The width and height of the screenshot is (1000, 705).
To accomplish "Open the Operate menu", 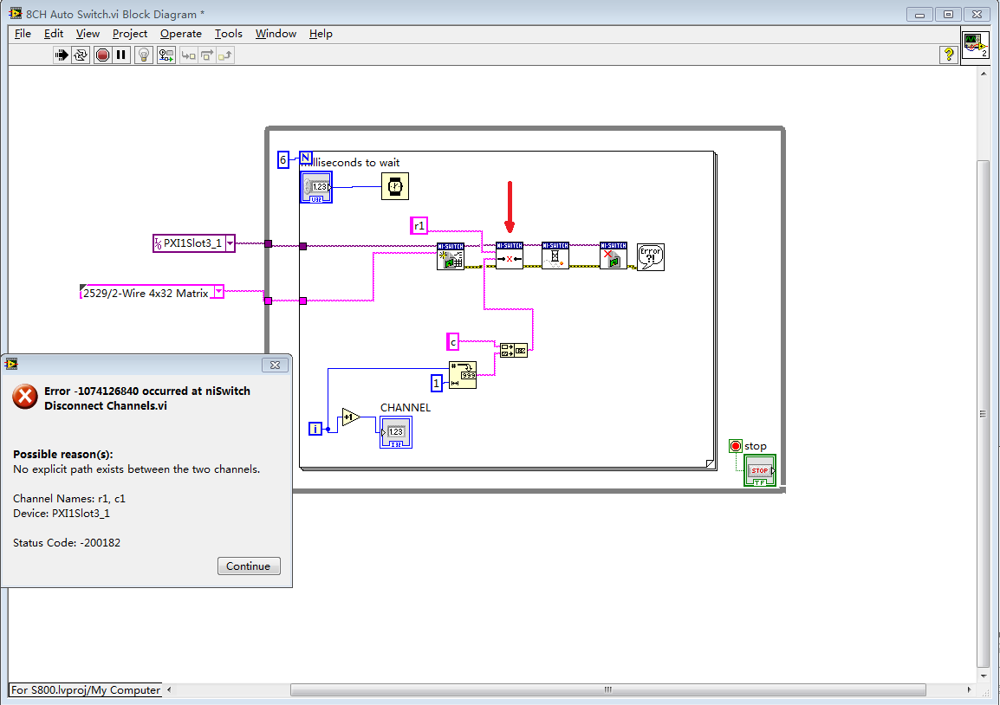I will (180, 34).
